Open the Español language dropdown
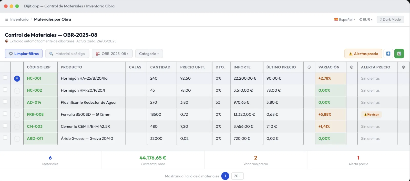The image size is (410, 181). pyautogui.click(x=344, y=19)
